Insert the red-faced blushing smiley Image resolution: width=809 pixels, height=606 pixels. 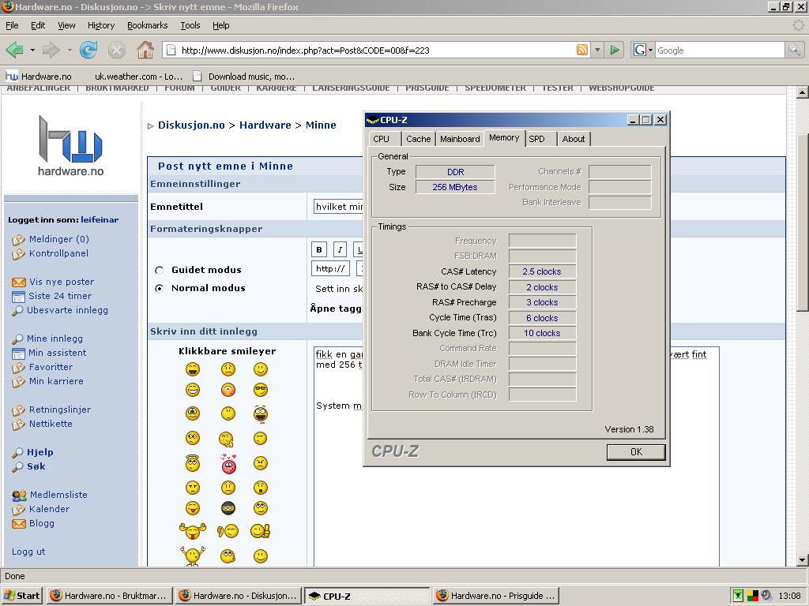[228, 390]
